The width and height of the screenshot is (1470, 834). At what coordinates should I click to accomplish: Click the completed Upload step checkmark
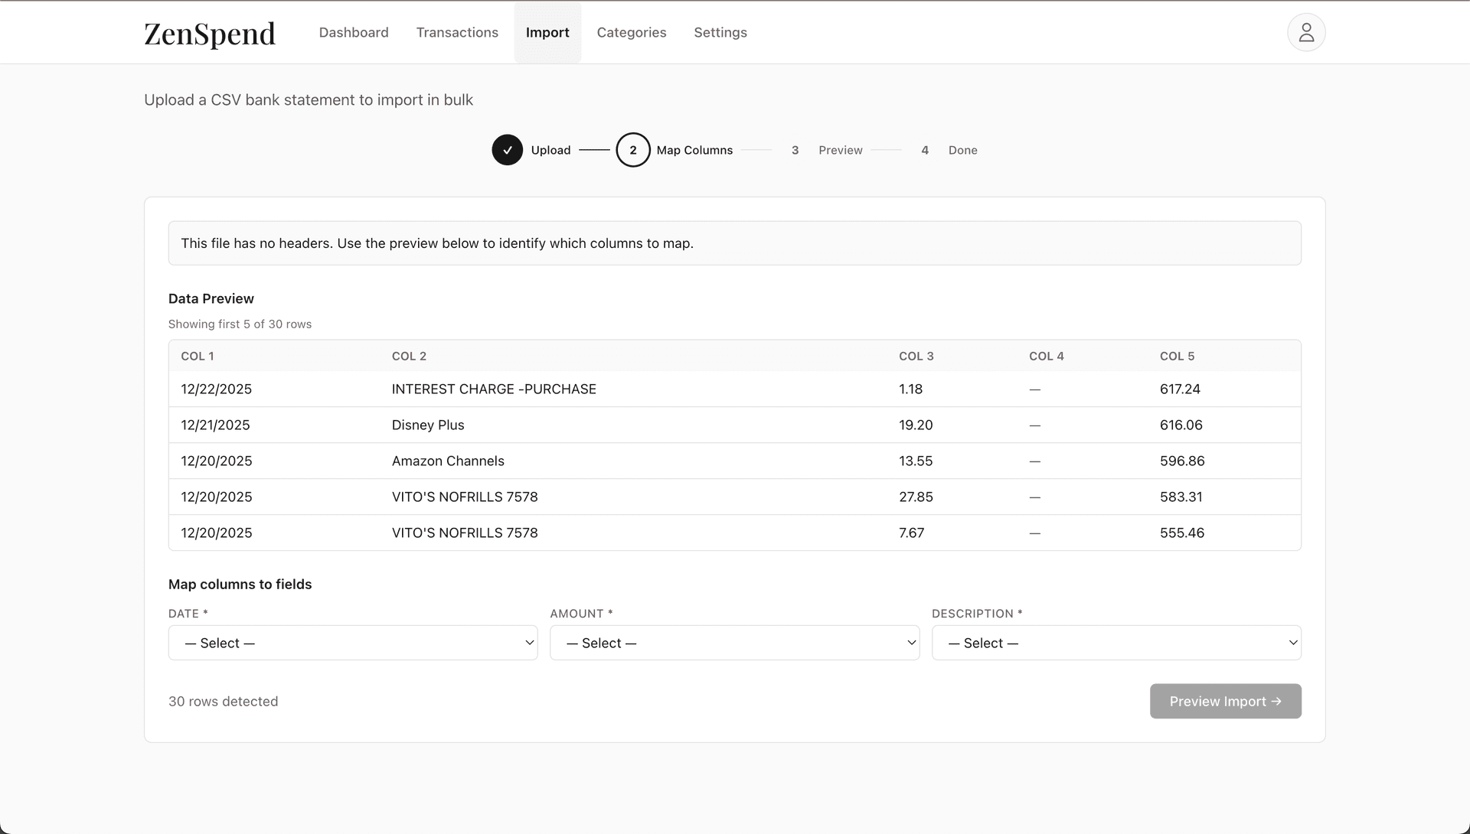(x=507, y=150)
